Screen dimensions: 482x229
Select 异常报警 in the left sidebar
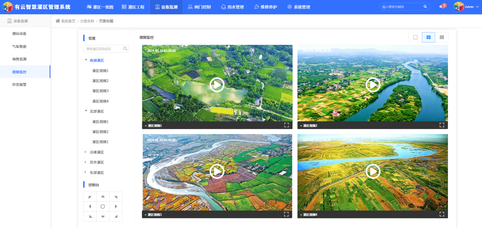19,85
